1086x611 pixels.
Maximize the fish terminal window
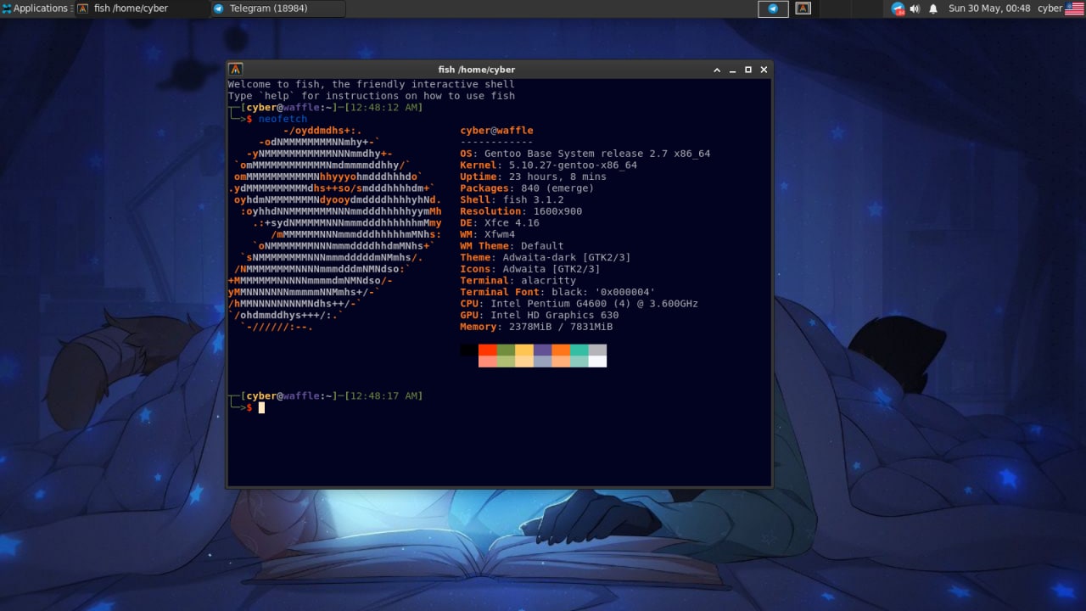point(748,70)
